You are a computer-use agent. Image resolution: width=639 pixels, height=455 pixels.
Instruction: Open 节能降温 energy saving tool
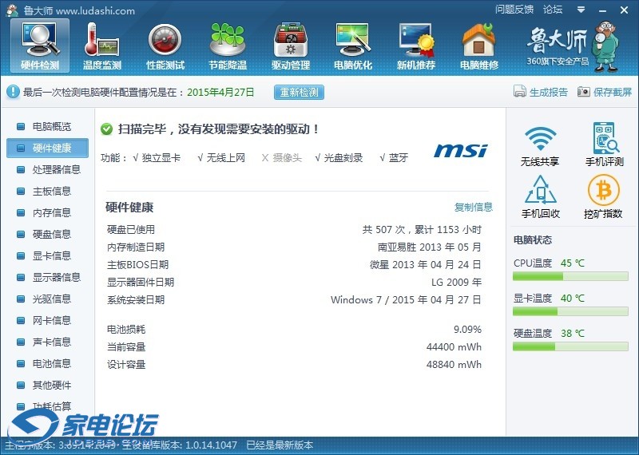[x=228, y=46]
